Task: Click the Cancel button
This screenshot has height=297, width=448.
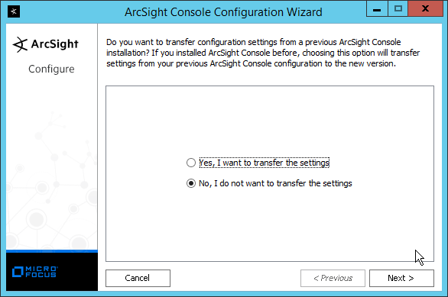Action: [138, 278]
